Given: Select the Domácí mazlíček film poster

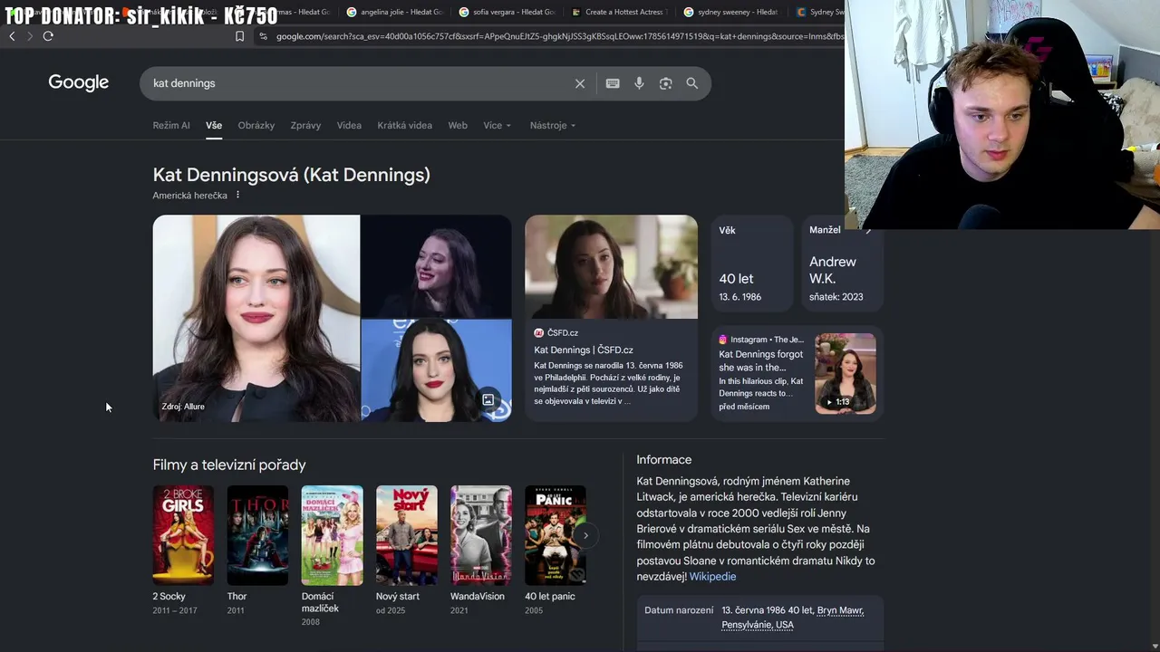Looking at the screenshot, I should [x=332, y=535].
